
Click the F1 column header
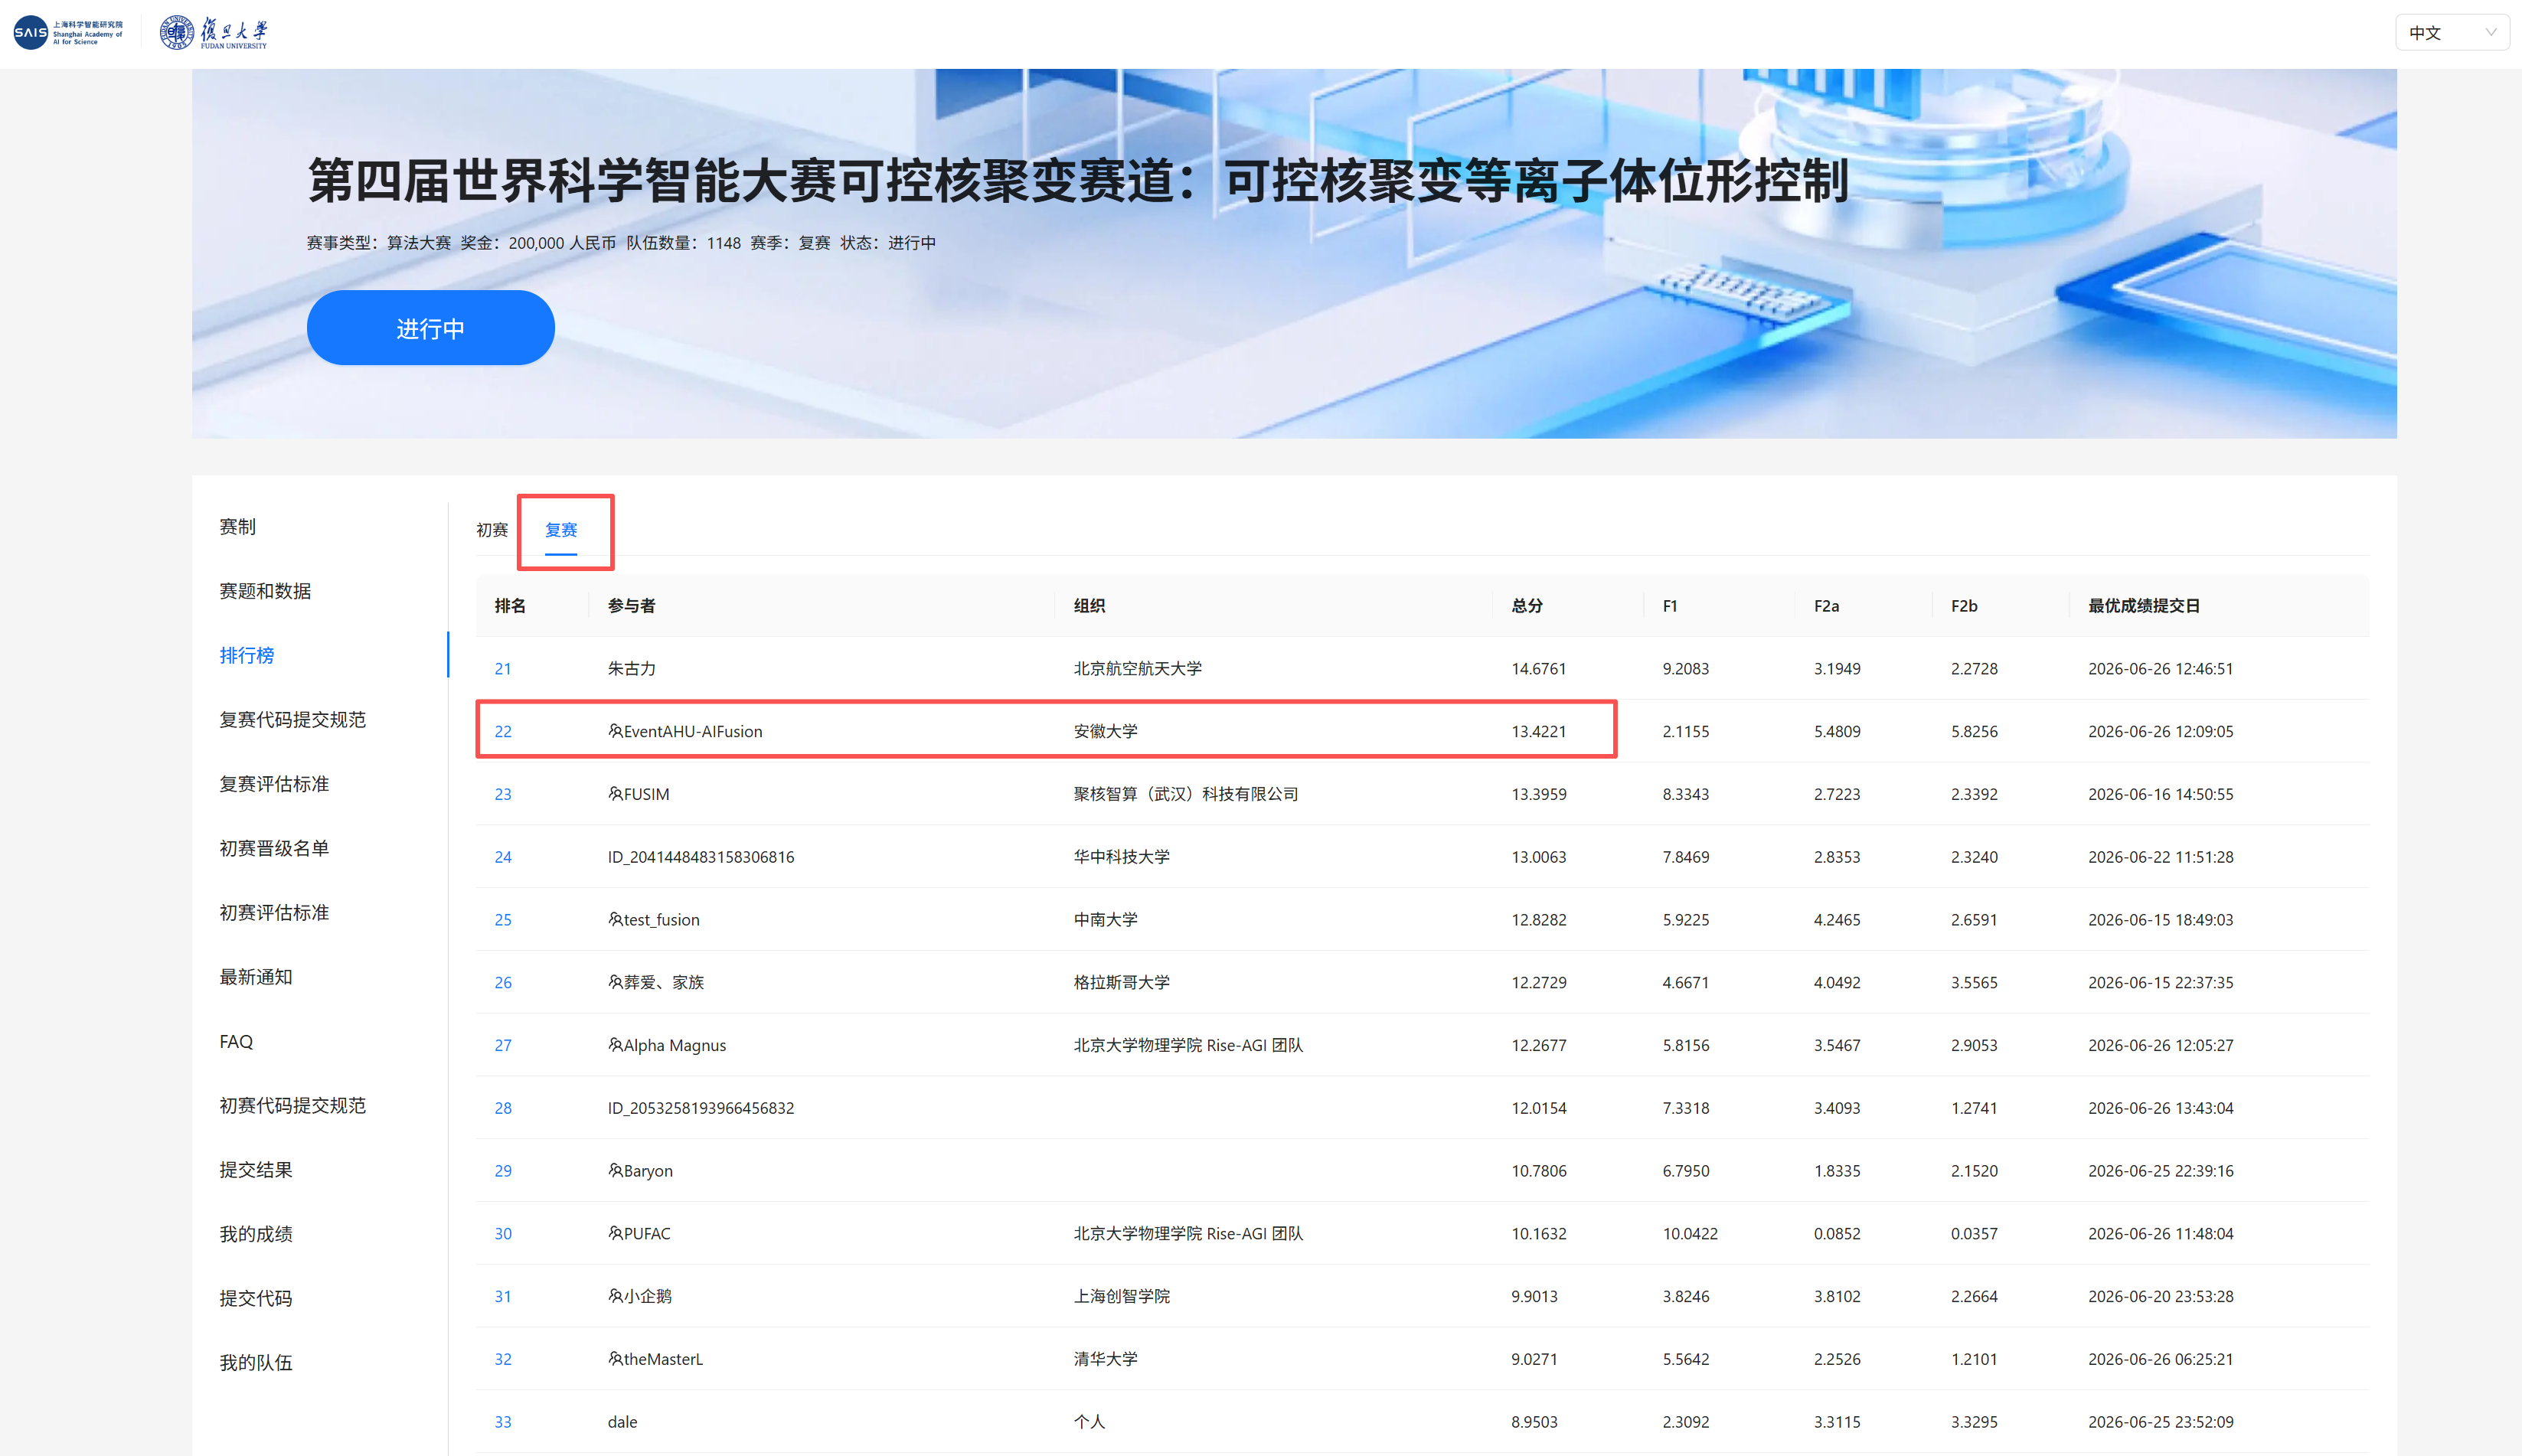[1670, 606]
